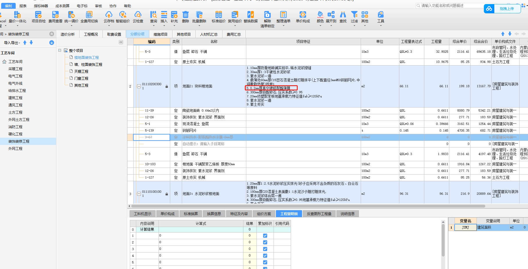
Task: Click 批量删除 batch delete icon
Action: [199, 14]
